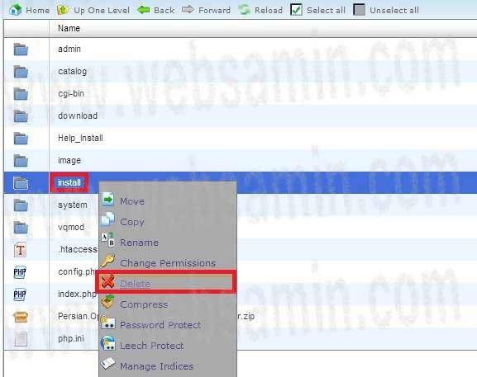The image size is (477, 377).
Task: Open Manage Indices from context menu
Action: click(156, 366)
